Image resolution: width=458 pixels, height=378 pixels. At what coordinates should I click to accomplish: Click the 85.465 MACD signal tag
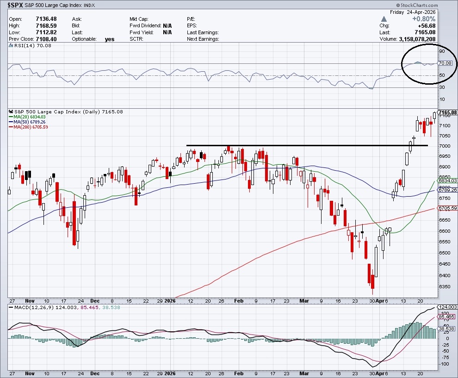446,316
